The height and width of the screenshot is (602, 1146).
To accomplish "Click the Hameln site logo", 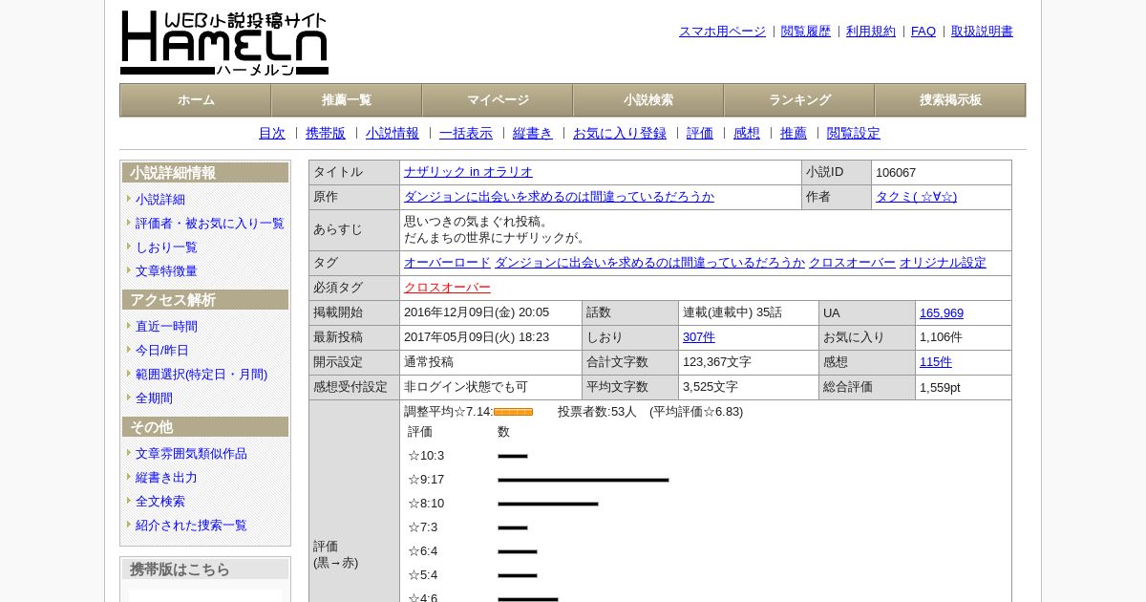I will pos(224,43).
